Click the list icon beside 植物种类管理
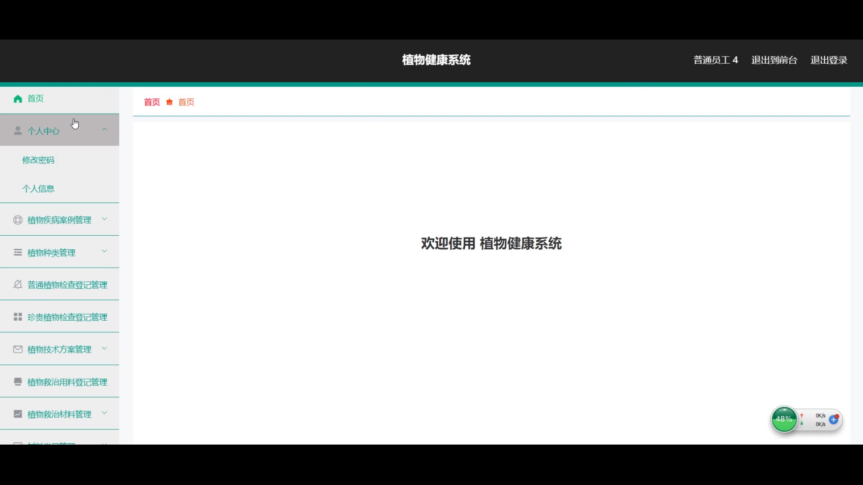 click(x=18, y=252)
